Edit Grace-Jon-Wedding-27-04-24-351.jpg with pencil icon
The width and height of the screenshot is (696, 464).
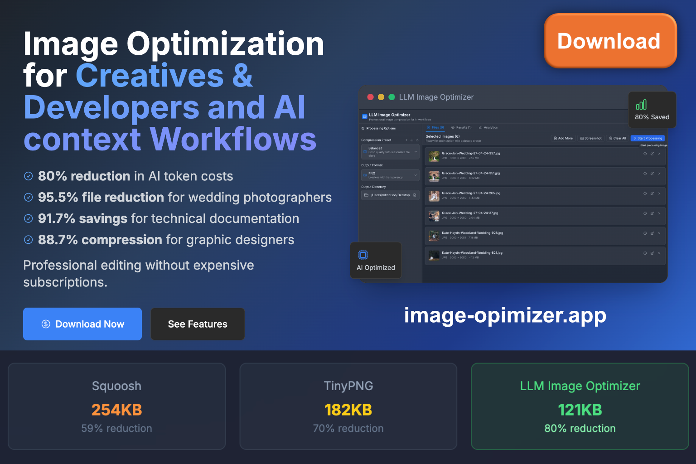click(x=652, y=174)
